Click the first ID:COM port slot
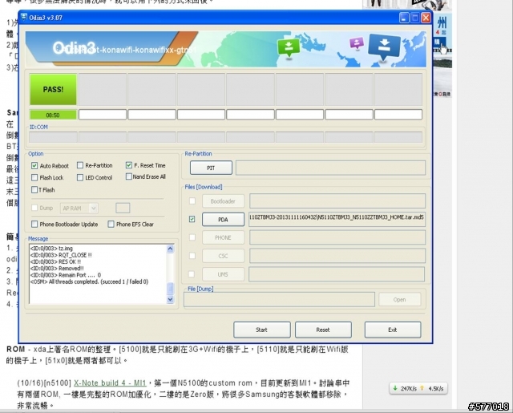The height and width of the screenshot is (413, 513). pyautogui.click(x=54, y=137)
